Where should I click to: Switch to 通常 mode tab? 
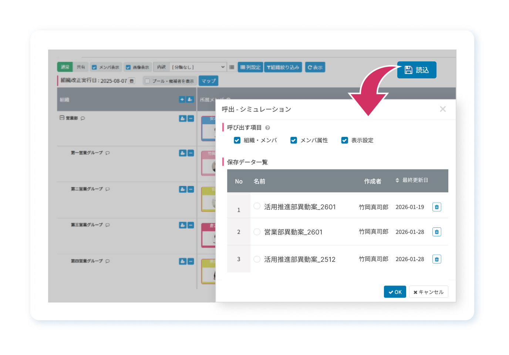[x=65, y=67]
